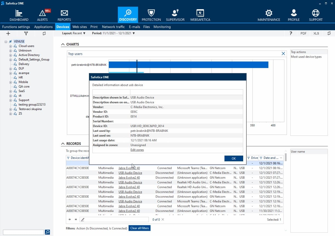Click the Device identifier column filter icon

pyautogui.click(x=68, y=158)
